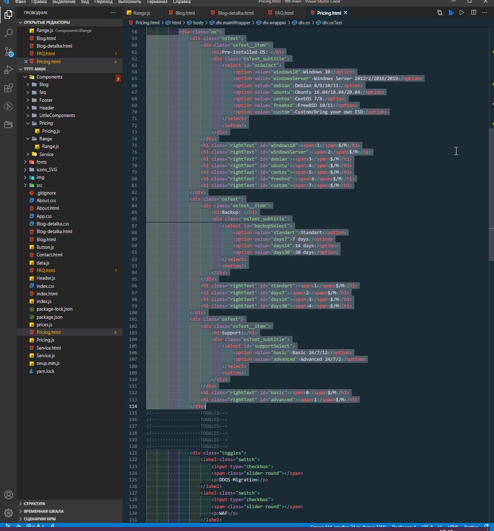The width and height of the screenshot is (494, 531).
Task: Open the Правка menu
Action: pos(39,2)
